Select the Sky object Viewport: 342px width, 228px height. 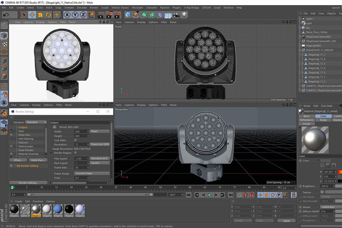pyautogui.click(x=308, y=28)
